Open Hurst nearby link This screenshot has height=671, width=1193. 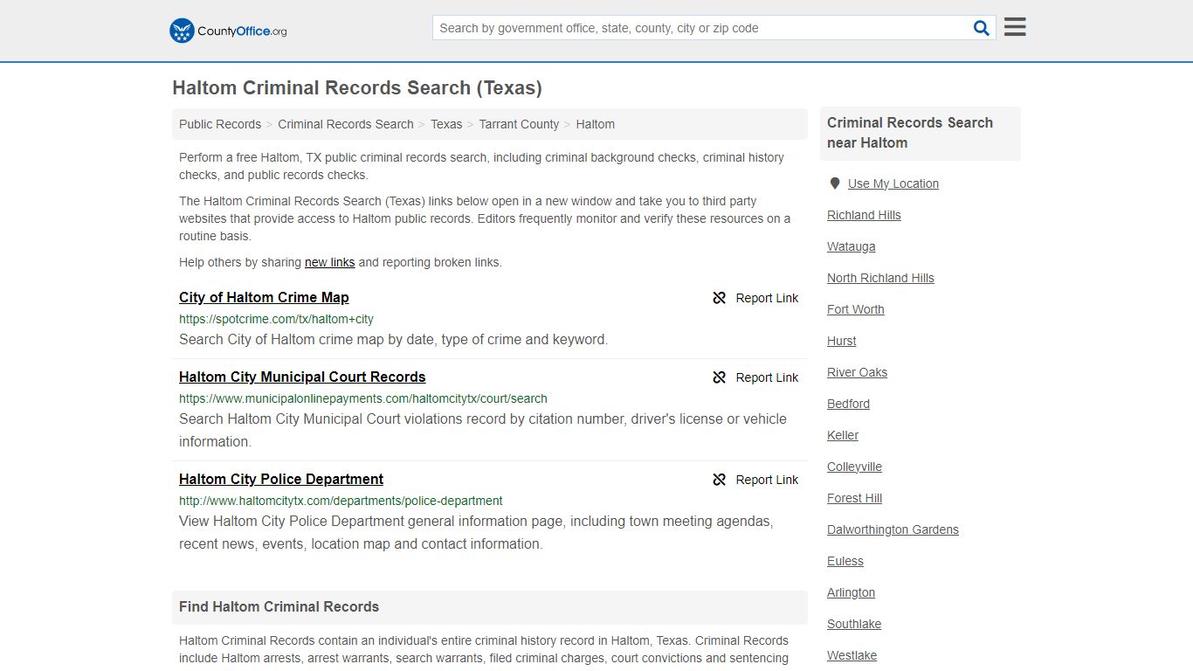click(842, 341)
